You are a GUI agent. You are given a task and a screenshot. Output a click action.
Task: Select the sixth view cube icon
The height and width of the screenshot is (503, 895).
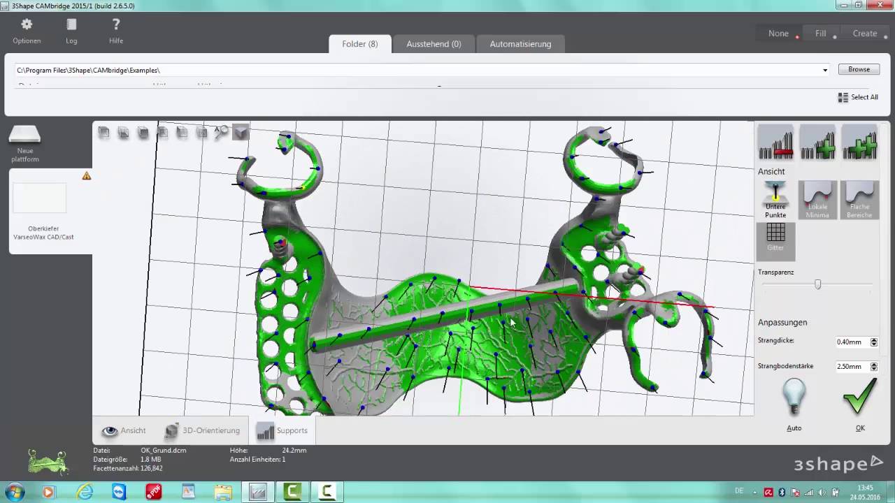201,131
